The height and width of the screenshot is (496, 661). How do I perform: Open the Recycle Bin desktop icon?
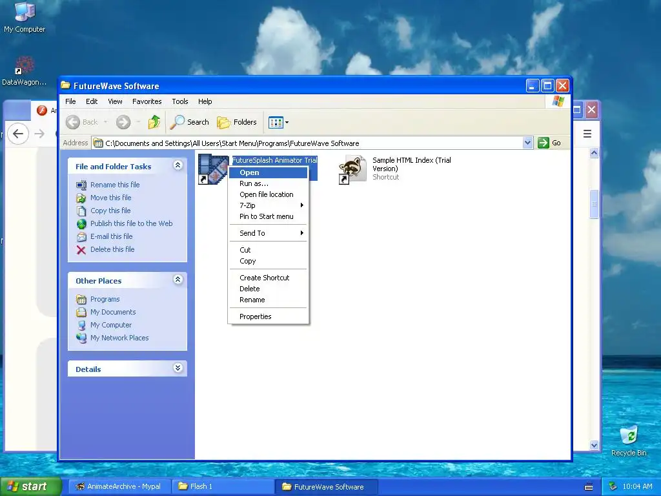point(629,440)
